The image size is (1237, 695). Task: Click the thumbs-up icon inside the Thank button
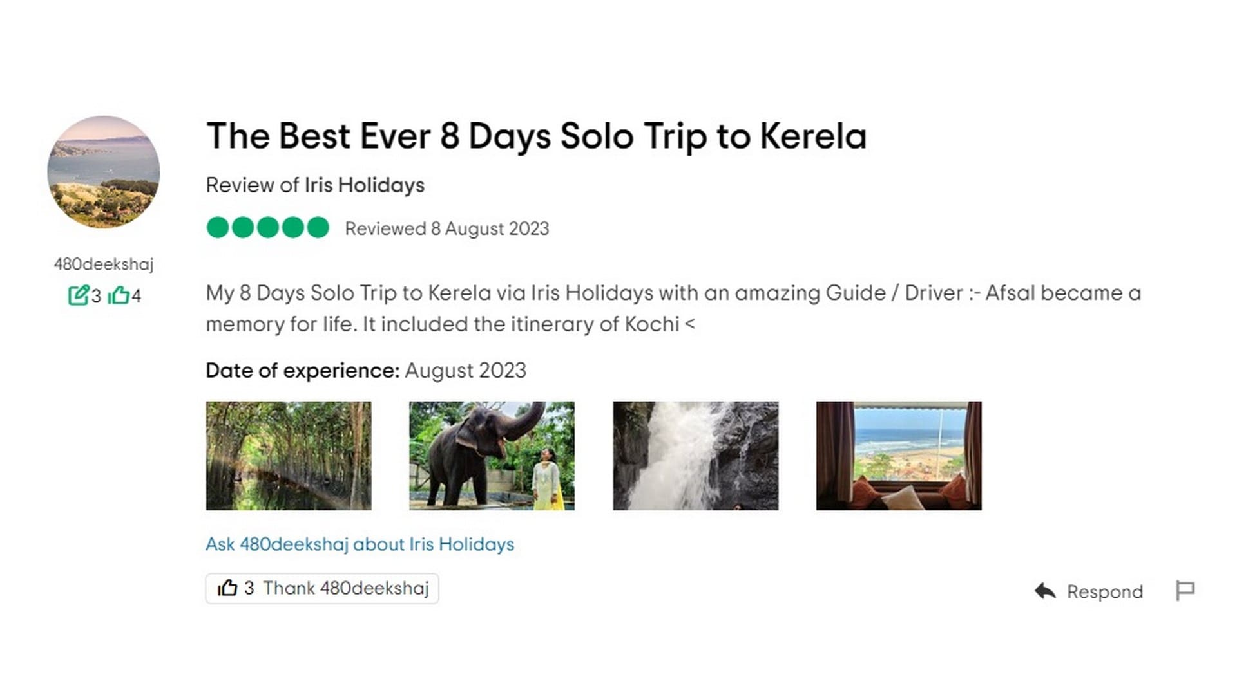230,588
